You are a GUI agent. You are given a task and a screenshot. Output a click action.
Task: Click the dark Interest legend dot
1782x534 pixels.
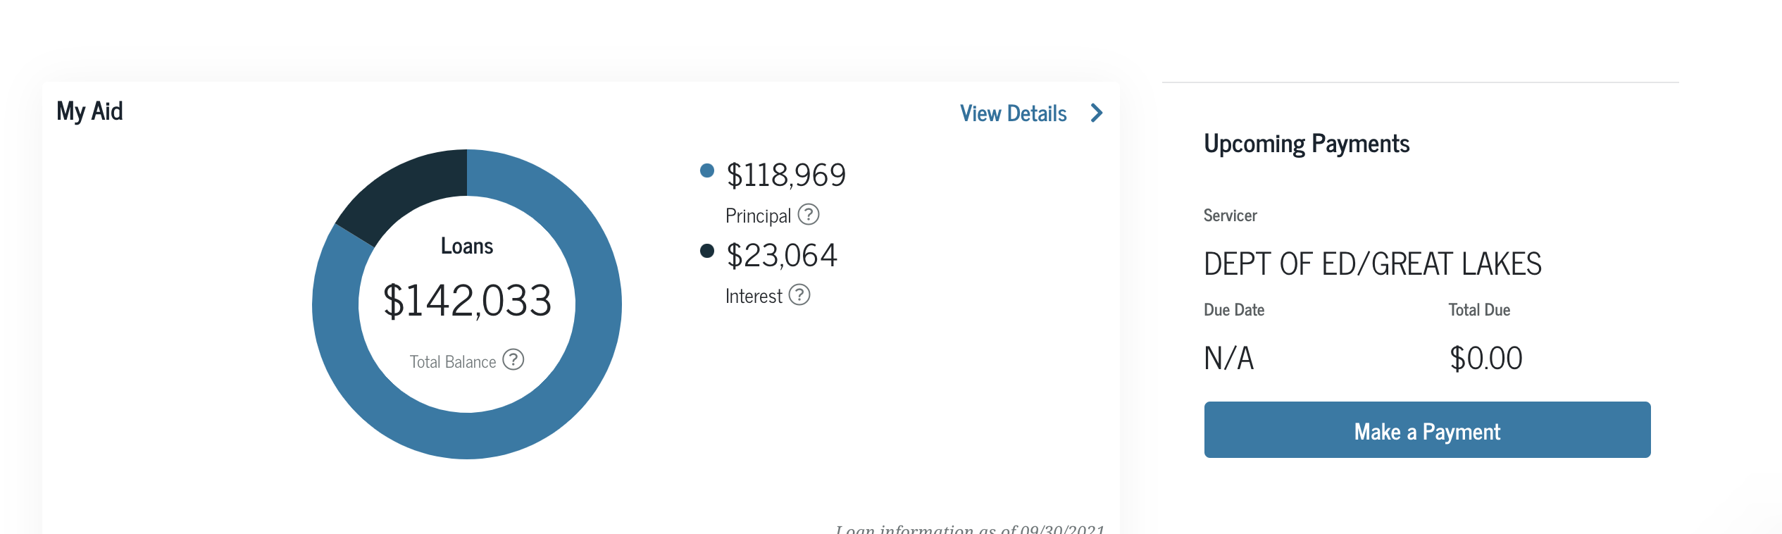pos(707,251)
